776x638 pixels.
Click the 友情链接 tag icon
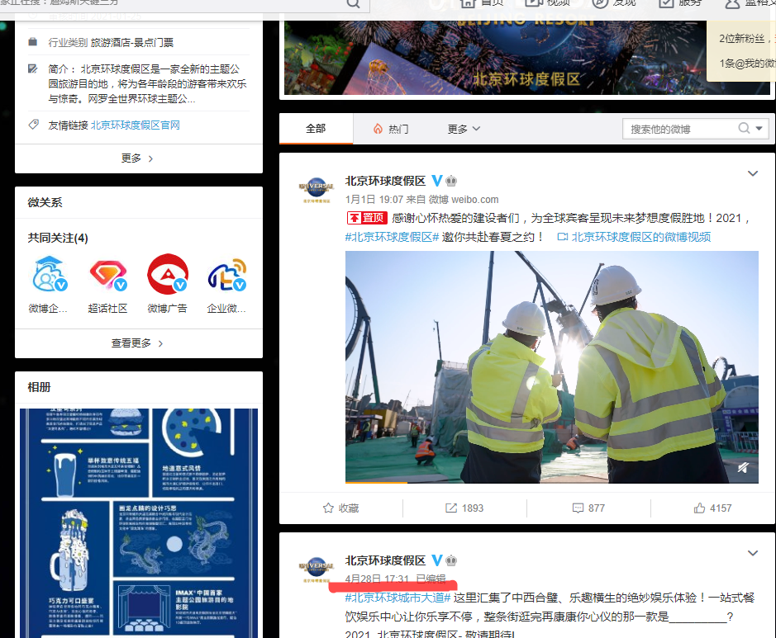pos(33,125)
